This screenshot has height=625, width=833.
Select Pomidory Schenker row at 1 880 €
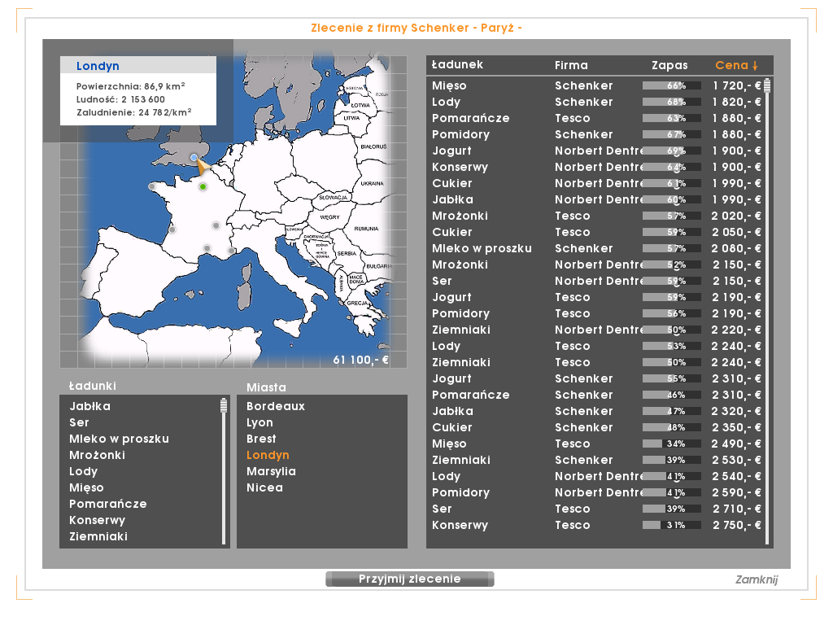pos(596,134)
